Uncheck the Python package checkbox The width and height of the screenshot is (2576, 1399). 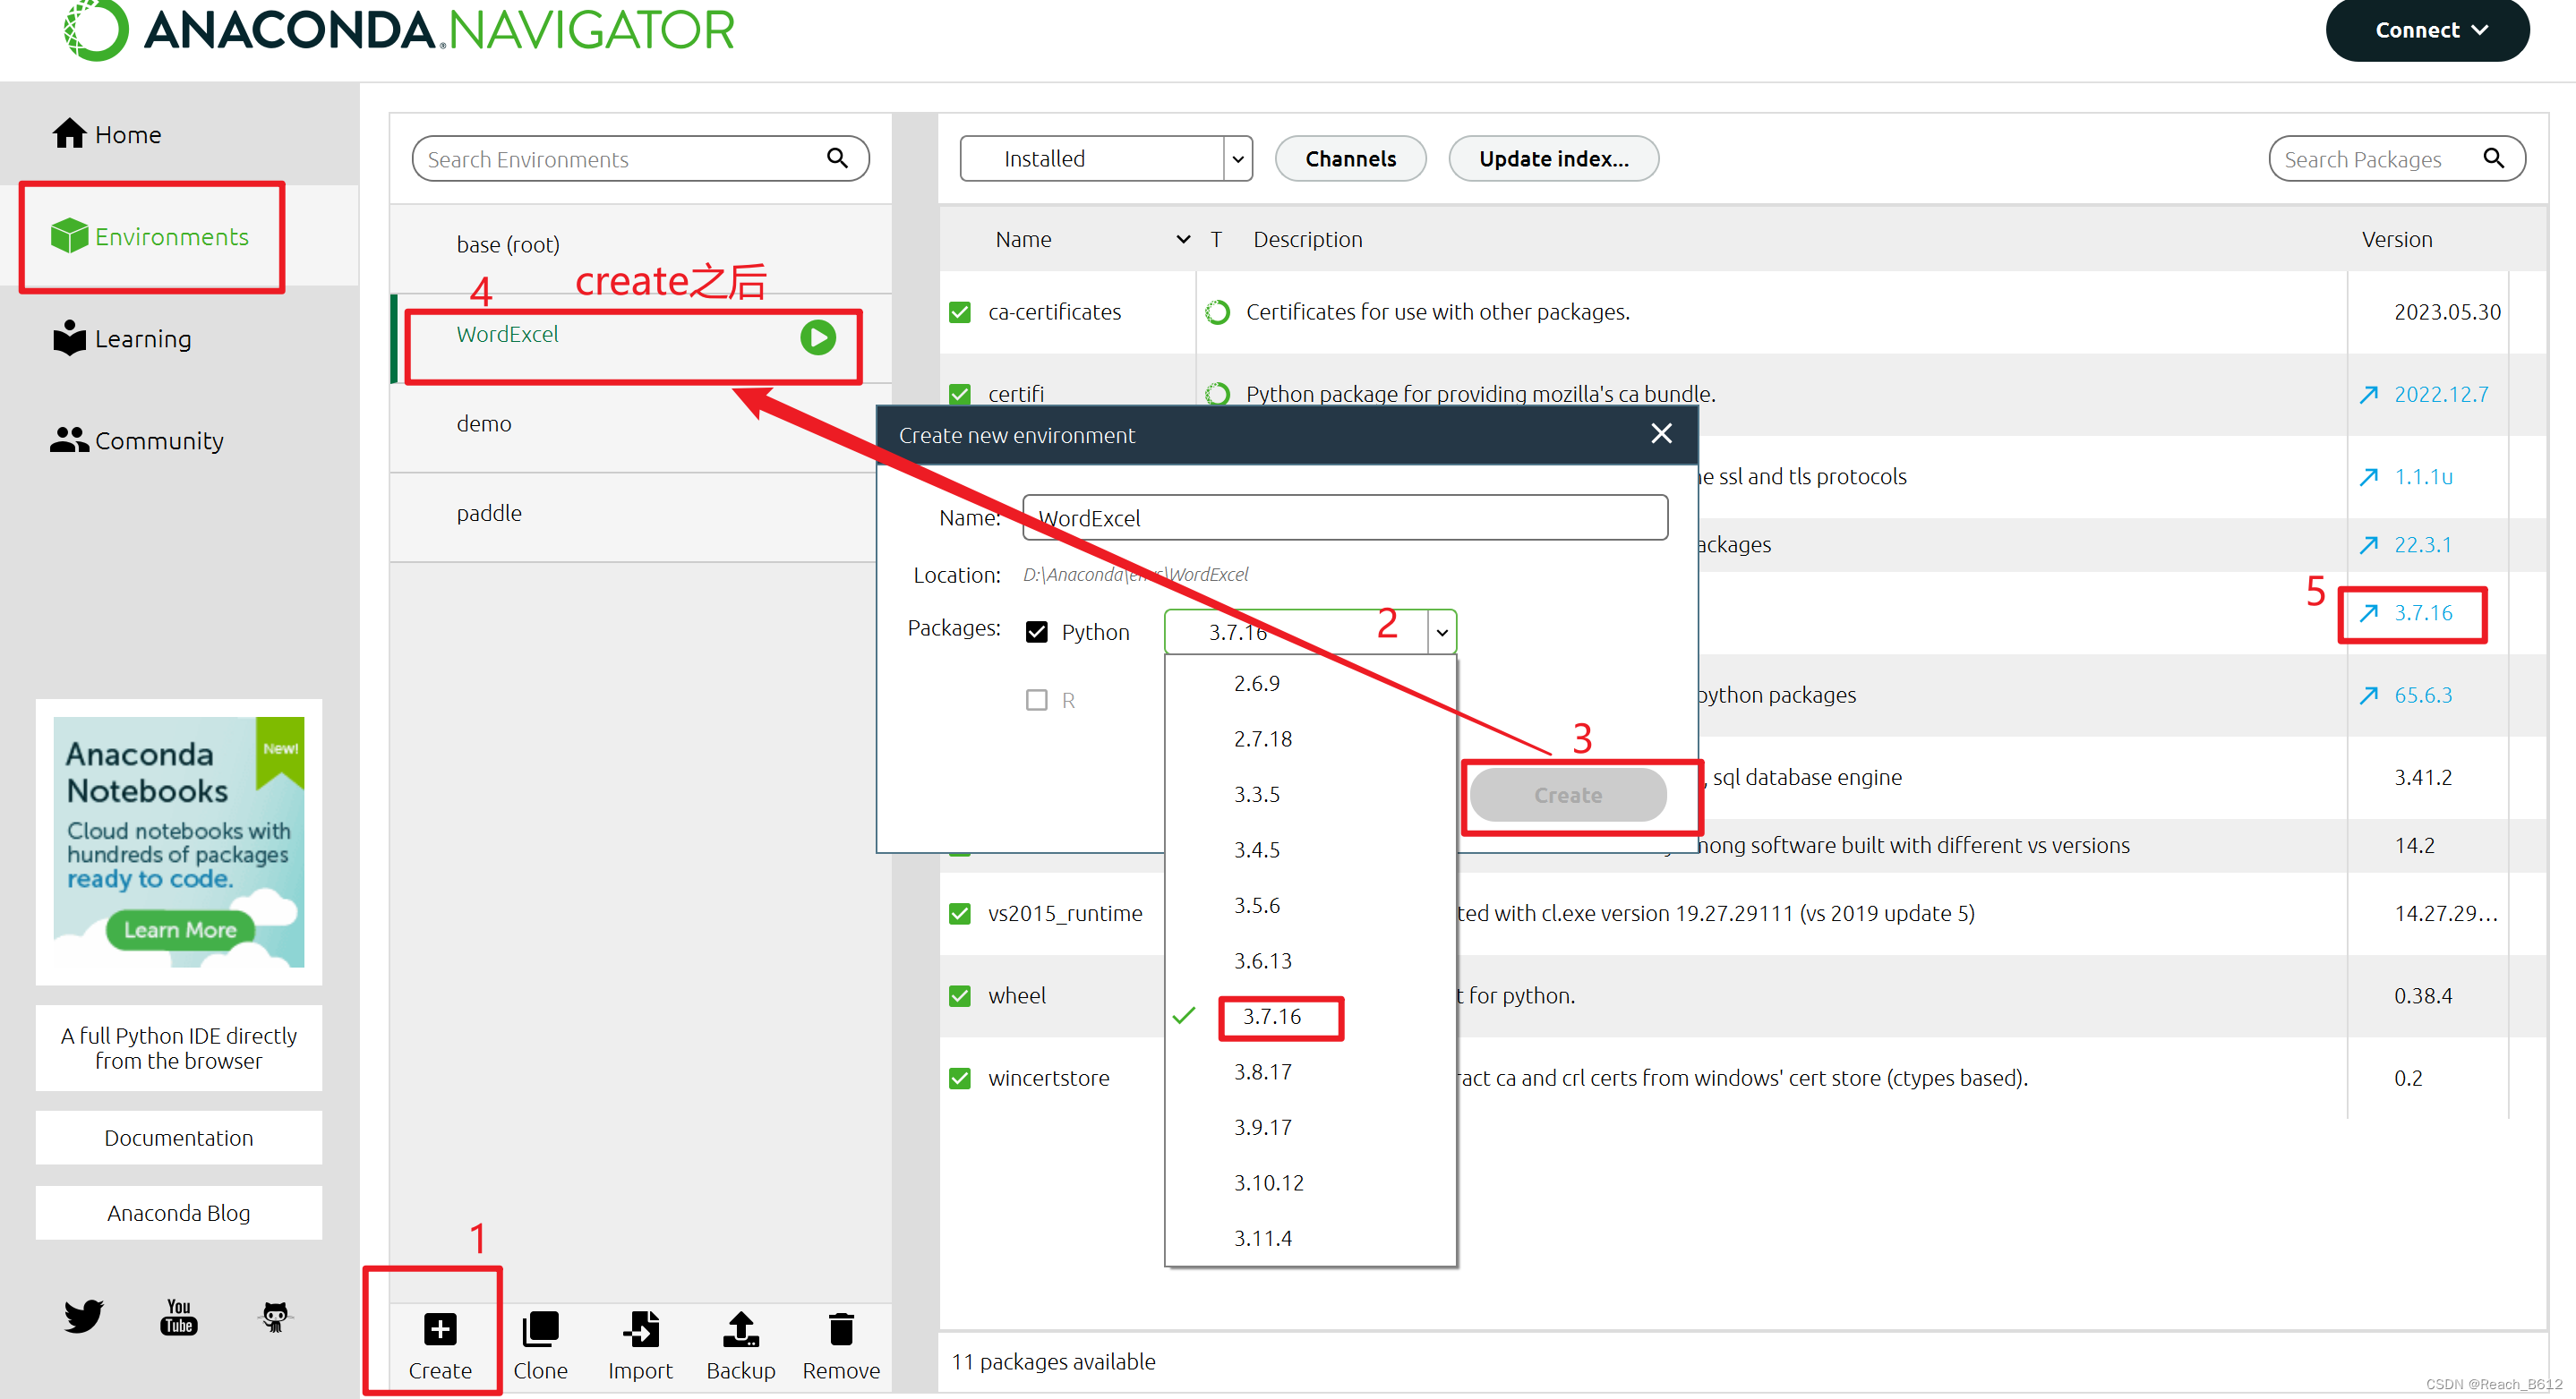coord(1037,632)
